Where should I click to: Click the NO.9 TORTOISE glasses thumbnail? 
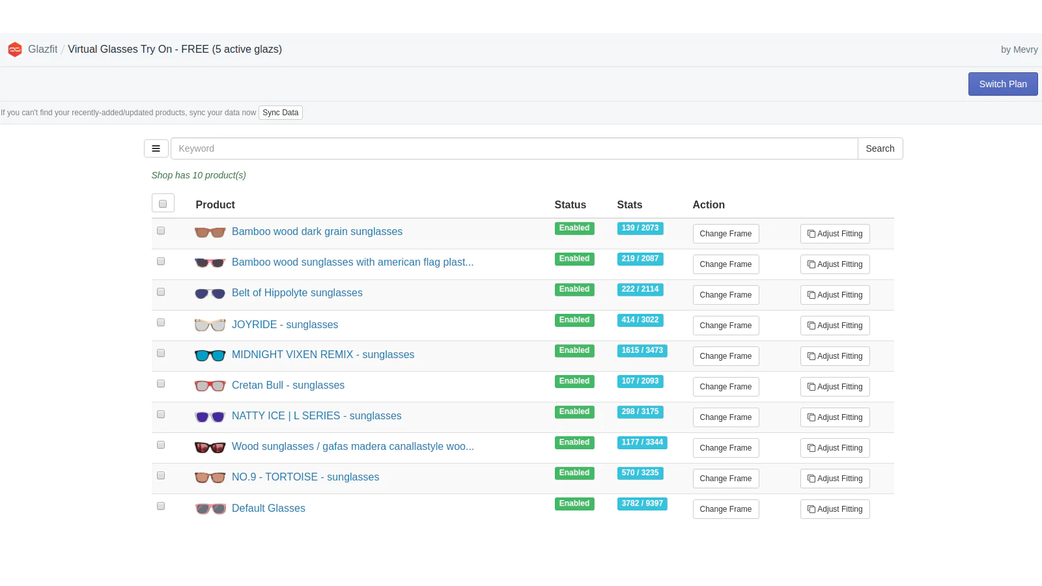[210, 478]
